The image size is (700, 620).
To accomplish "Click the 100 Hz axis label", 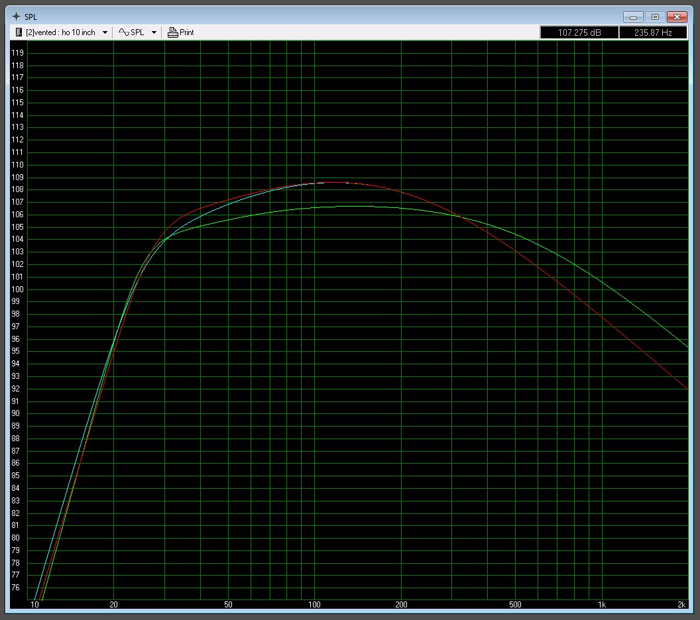I will (314, 604).
